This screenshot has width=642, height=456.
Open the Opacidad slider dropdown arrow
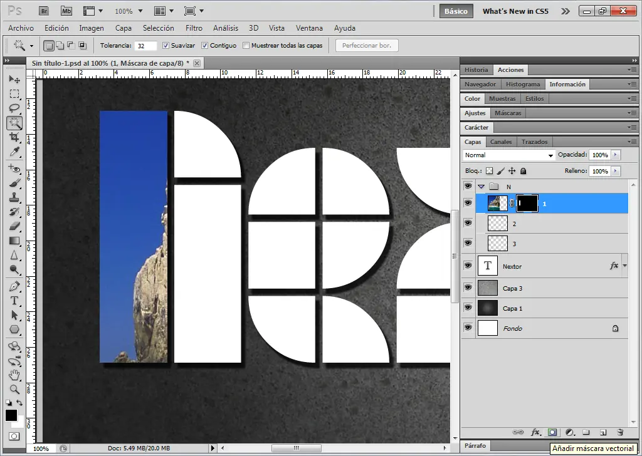pyautogui.click(x=616, y=155)
